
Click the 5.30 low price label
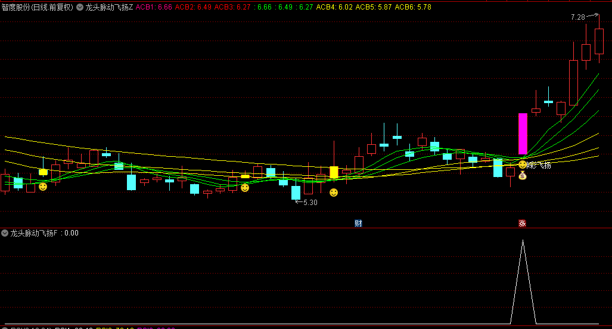tap(310, 203)
